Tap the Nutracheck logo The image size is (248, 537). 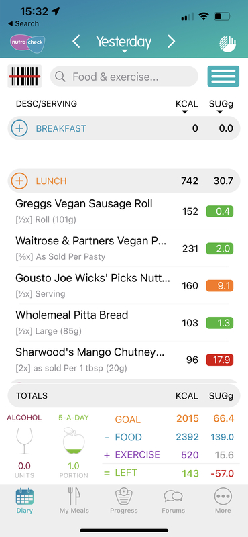click(27, 44)
